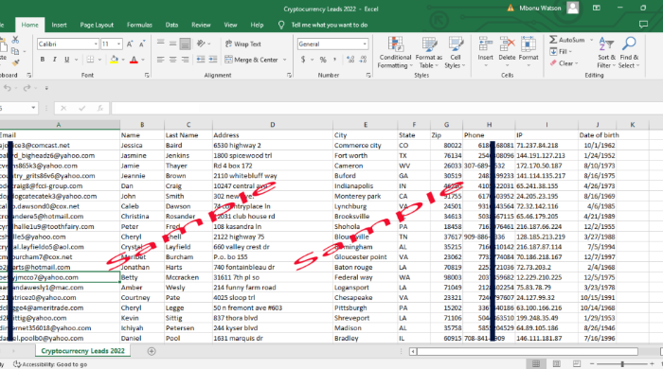Apply Comma Style
Screen dimensions: 663x369
(335, 60)
